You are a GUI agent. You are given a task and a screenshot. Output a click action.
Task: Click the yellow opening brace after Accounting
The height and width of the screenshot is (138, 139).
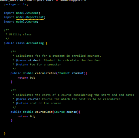coord(47,43)
